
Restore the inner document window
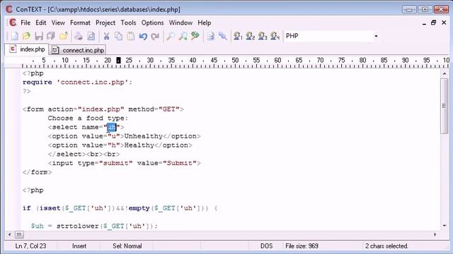click(x=433, y=23)
